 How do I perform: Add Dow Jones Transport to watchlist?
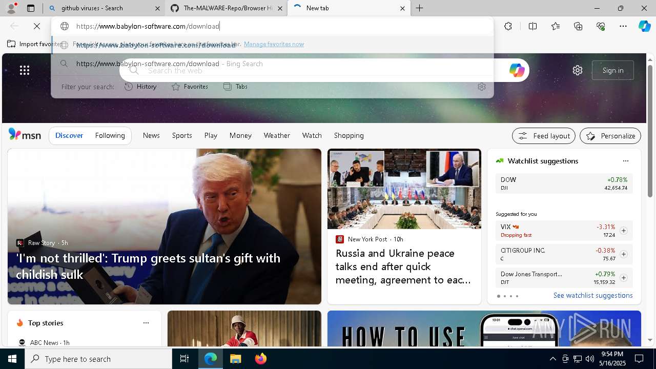tap(623, 278)
